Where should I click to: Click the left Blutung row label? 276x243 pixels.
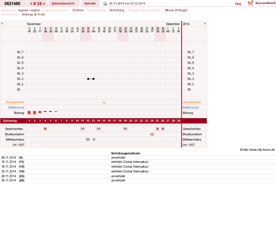19,113
